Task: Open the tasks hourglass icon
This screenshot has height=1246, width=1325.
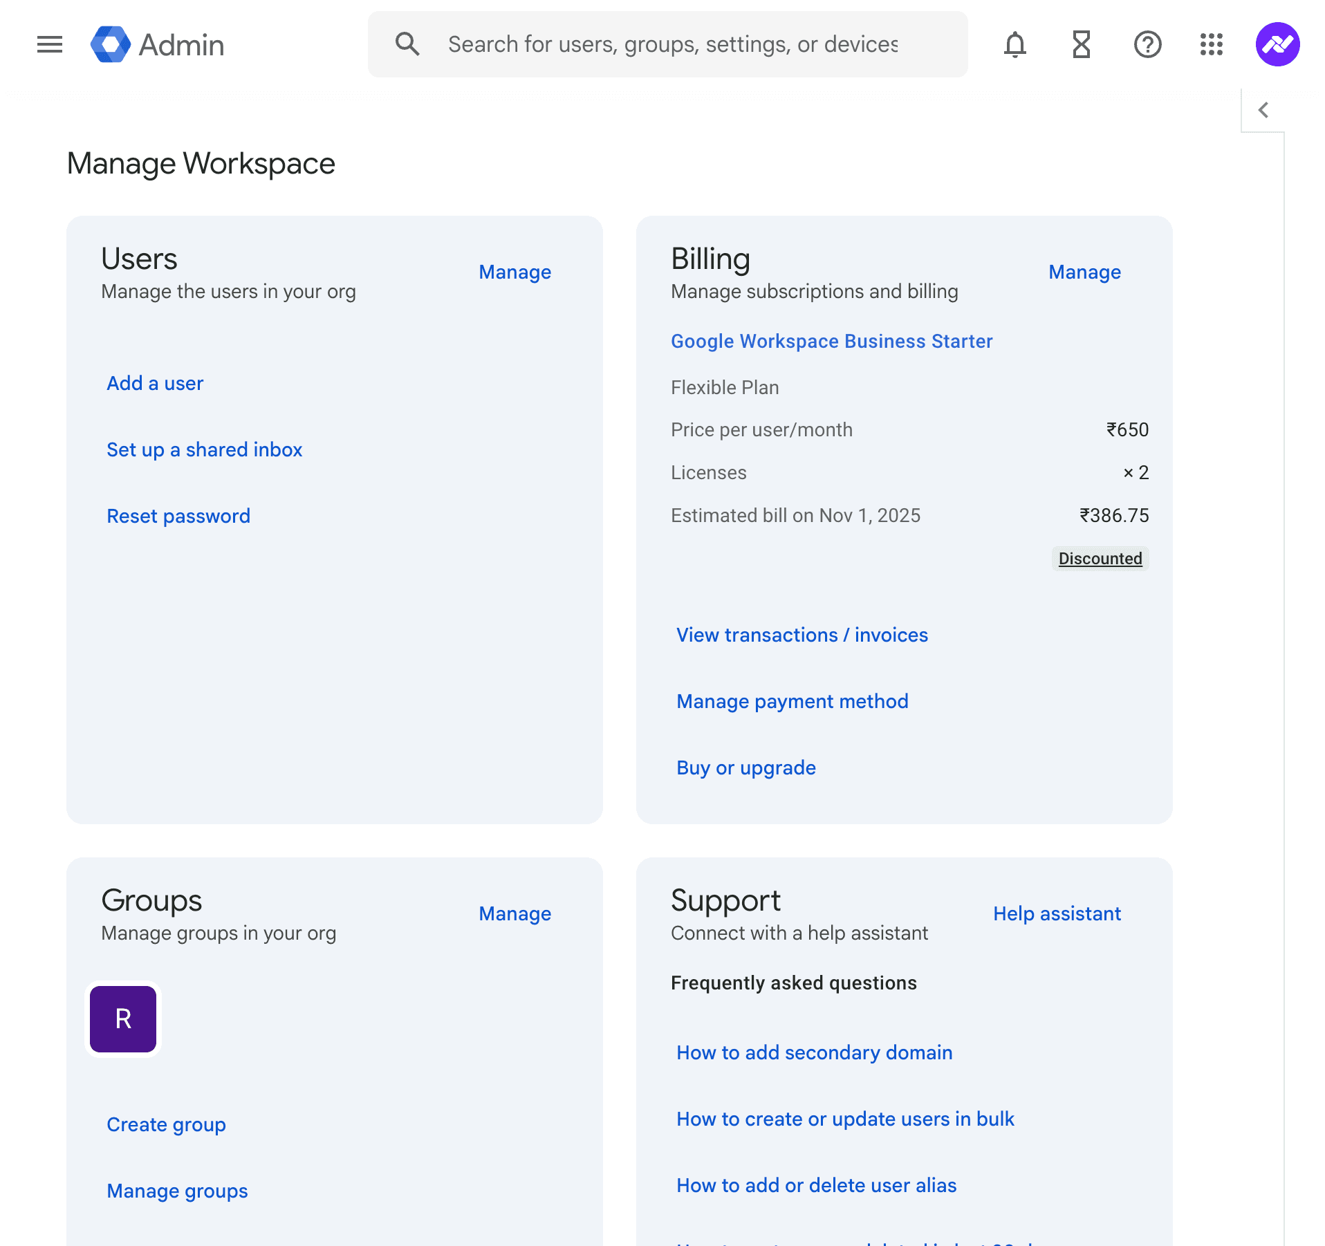Action: pos(1081,45)
